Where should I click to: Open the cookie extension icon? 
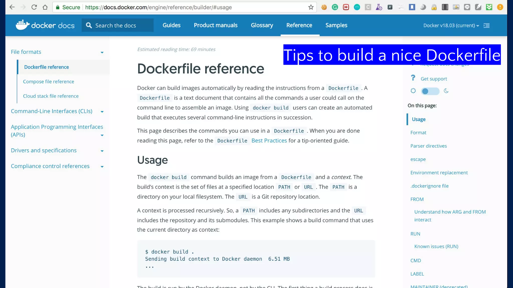[324, 7]
